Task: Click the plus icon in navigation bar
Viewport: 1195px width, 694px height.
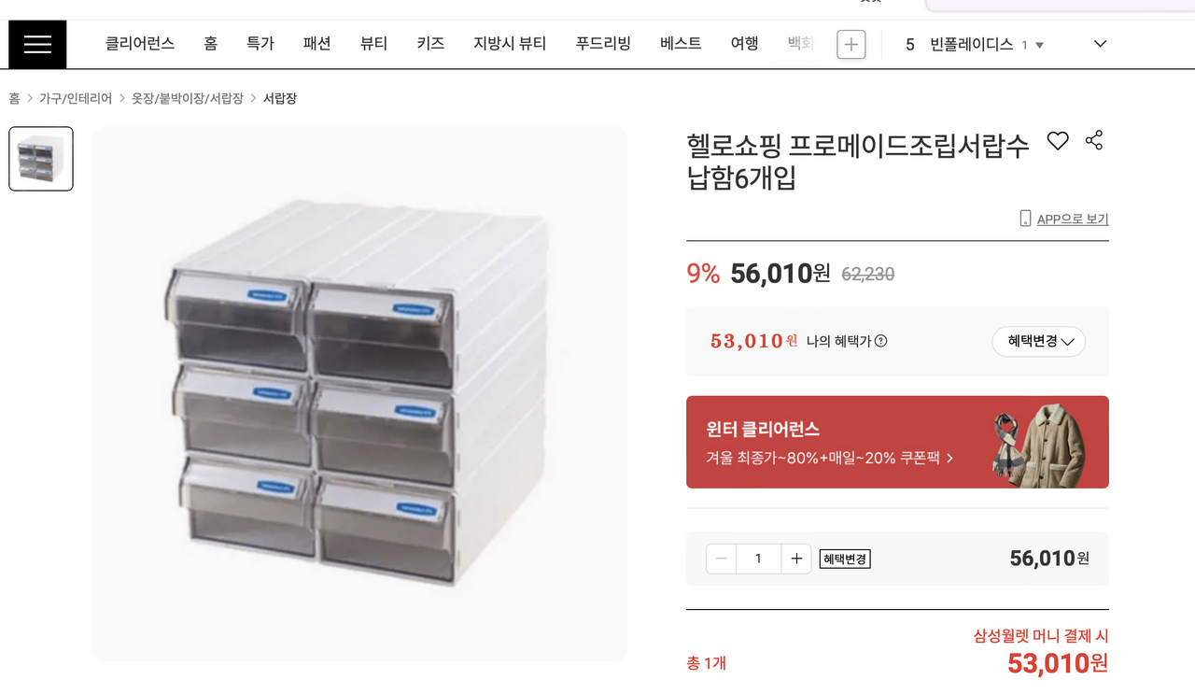Action: point(851,44)
